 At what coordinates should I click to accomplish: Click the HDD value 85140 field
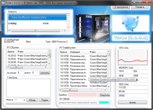click(x=133, y=91)
